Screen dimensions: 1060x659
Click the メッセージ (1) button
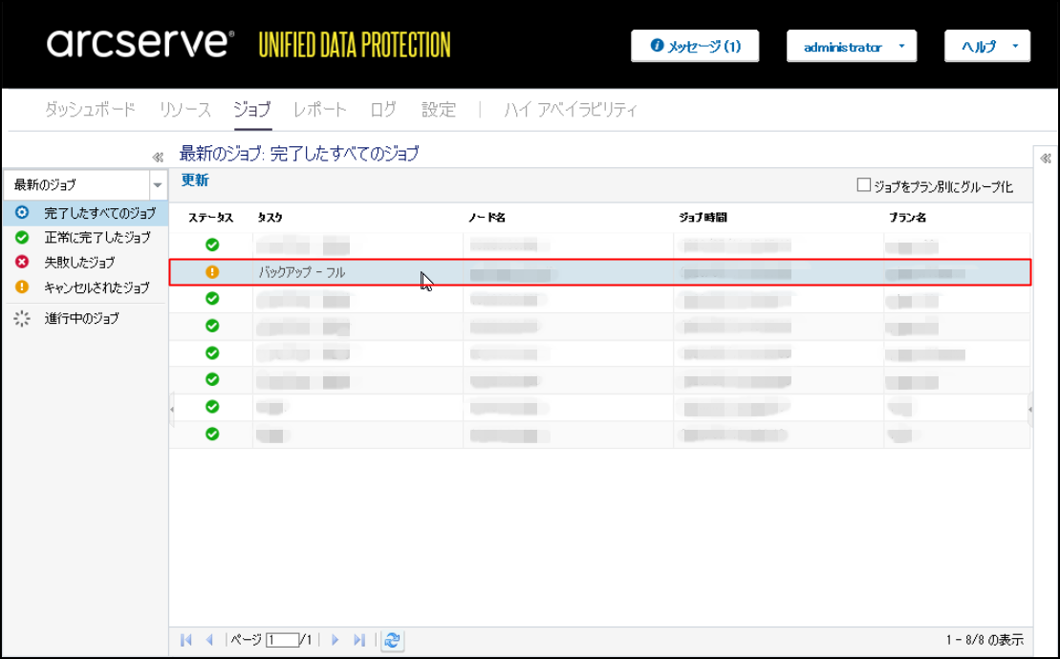[x=695, y=47]
